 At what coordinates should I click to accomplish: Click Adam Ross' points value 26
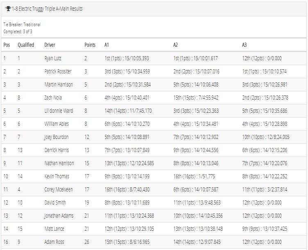pyautogui.click(x=87, y=242)
